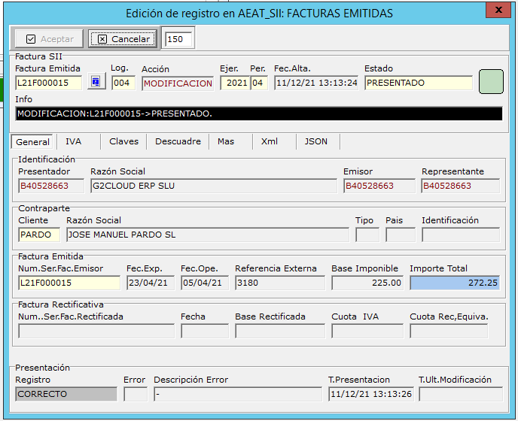
Task: Click the field containing 150 beside Cancelar
Action: (178, 38)
